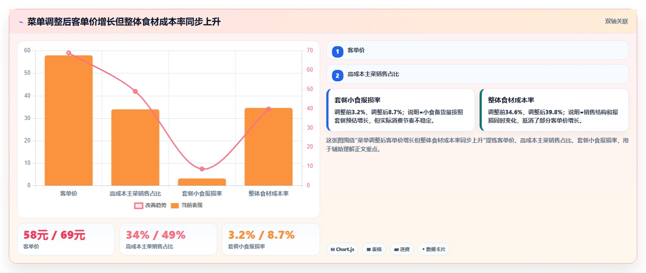Click the text 调整前34.6%，调整后39.8%

tap(526, 112)
